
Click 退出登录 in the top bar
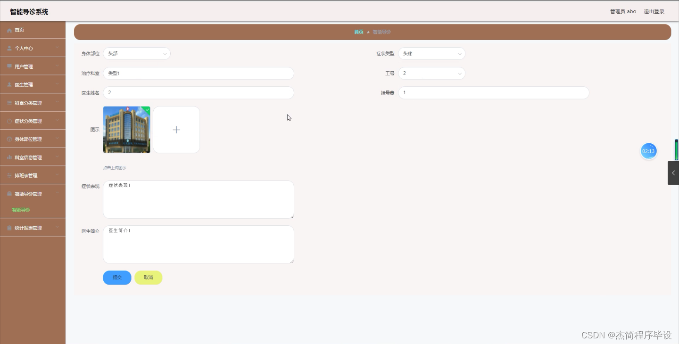(654, 11)
